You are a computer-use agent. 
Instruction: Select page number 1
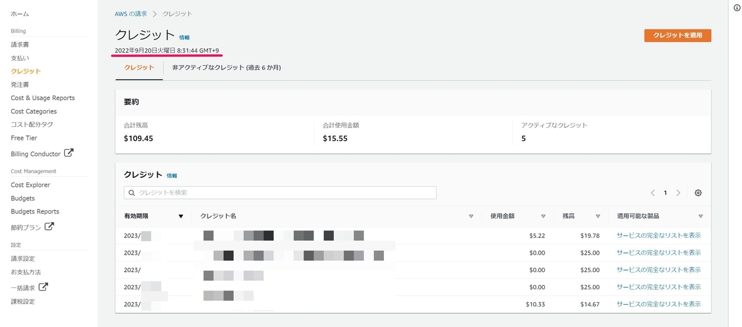665,193
